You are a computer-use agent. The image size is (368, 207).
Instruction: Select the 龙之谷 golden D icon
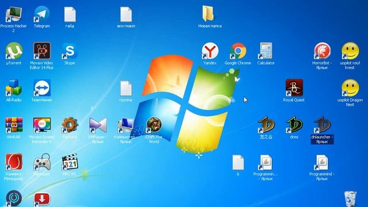tap(266, 125)
